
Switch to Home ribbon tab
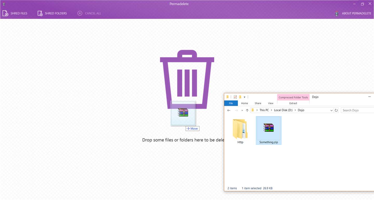click(244, 103)
